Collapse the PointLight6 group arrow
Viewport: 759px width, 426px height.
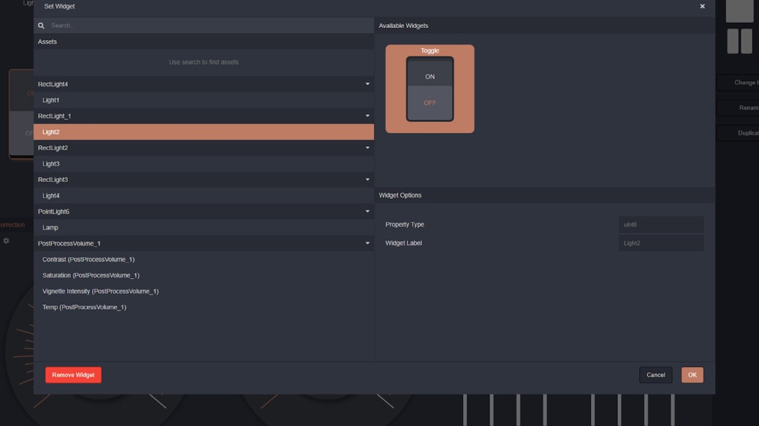pyautogui.click(x=367, y=211)
